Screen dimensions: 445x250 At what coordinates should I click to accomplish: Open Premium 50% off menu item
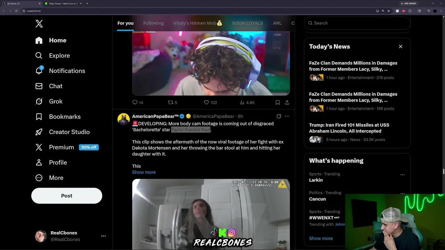[x=67, y=147]
